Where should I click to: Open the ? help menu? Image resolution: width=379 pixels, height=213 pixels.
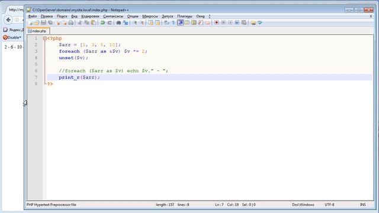(x=209, y=16)
